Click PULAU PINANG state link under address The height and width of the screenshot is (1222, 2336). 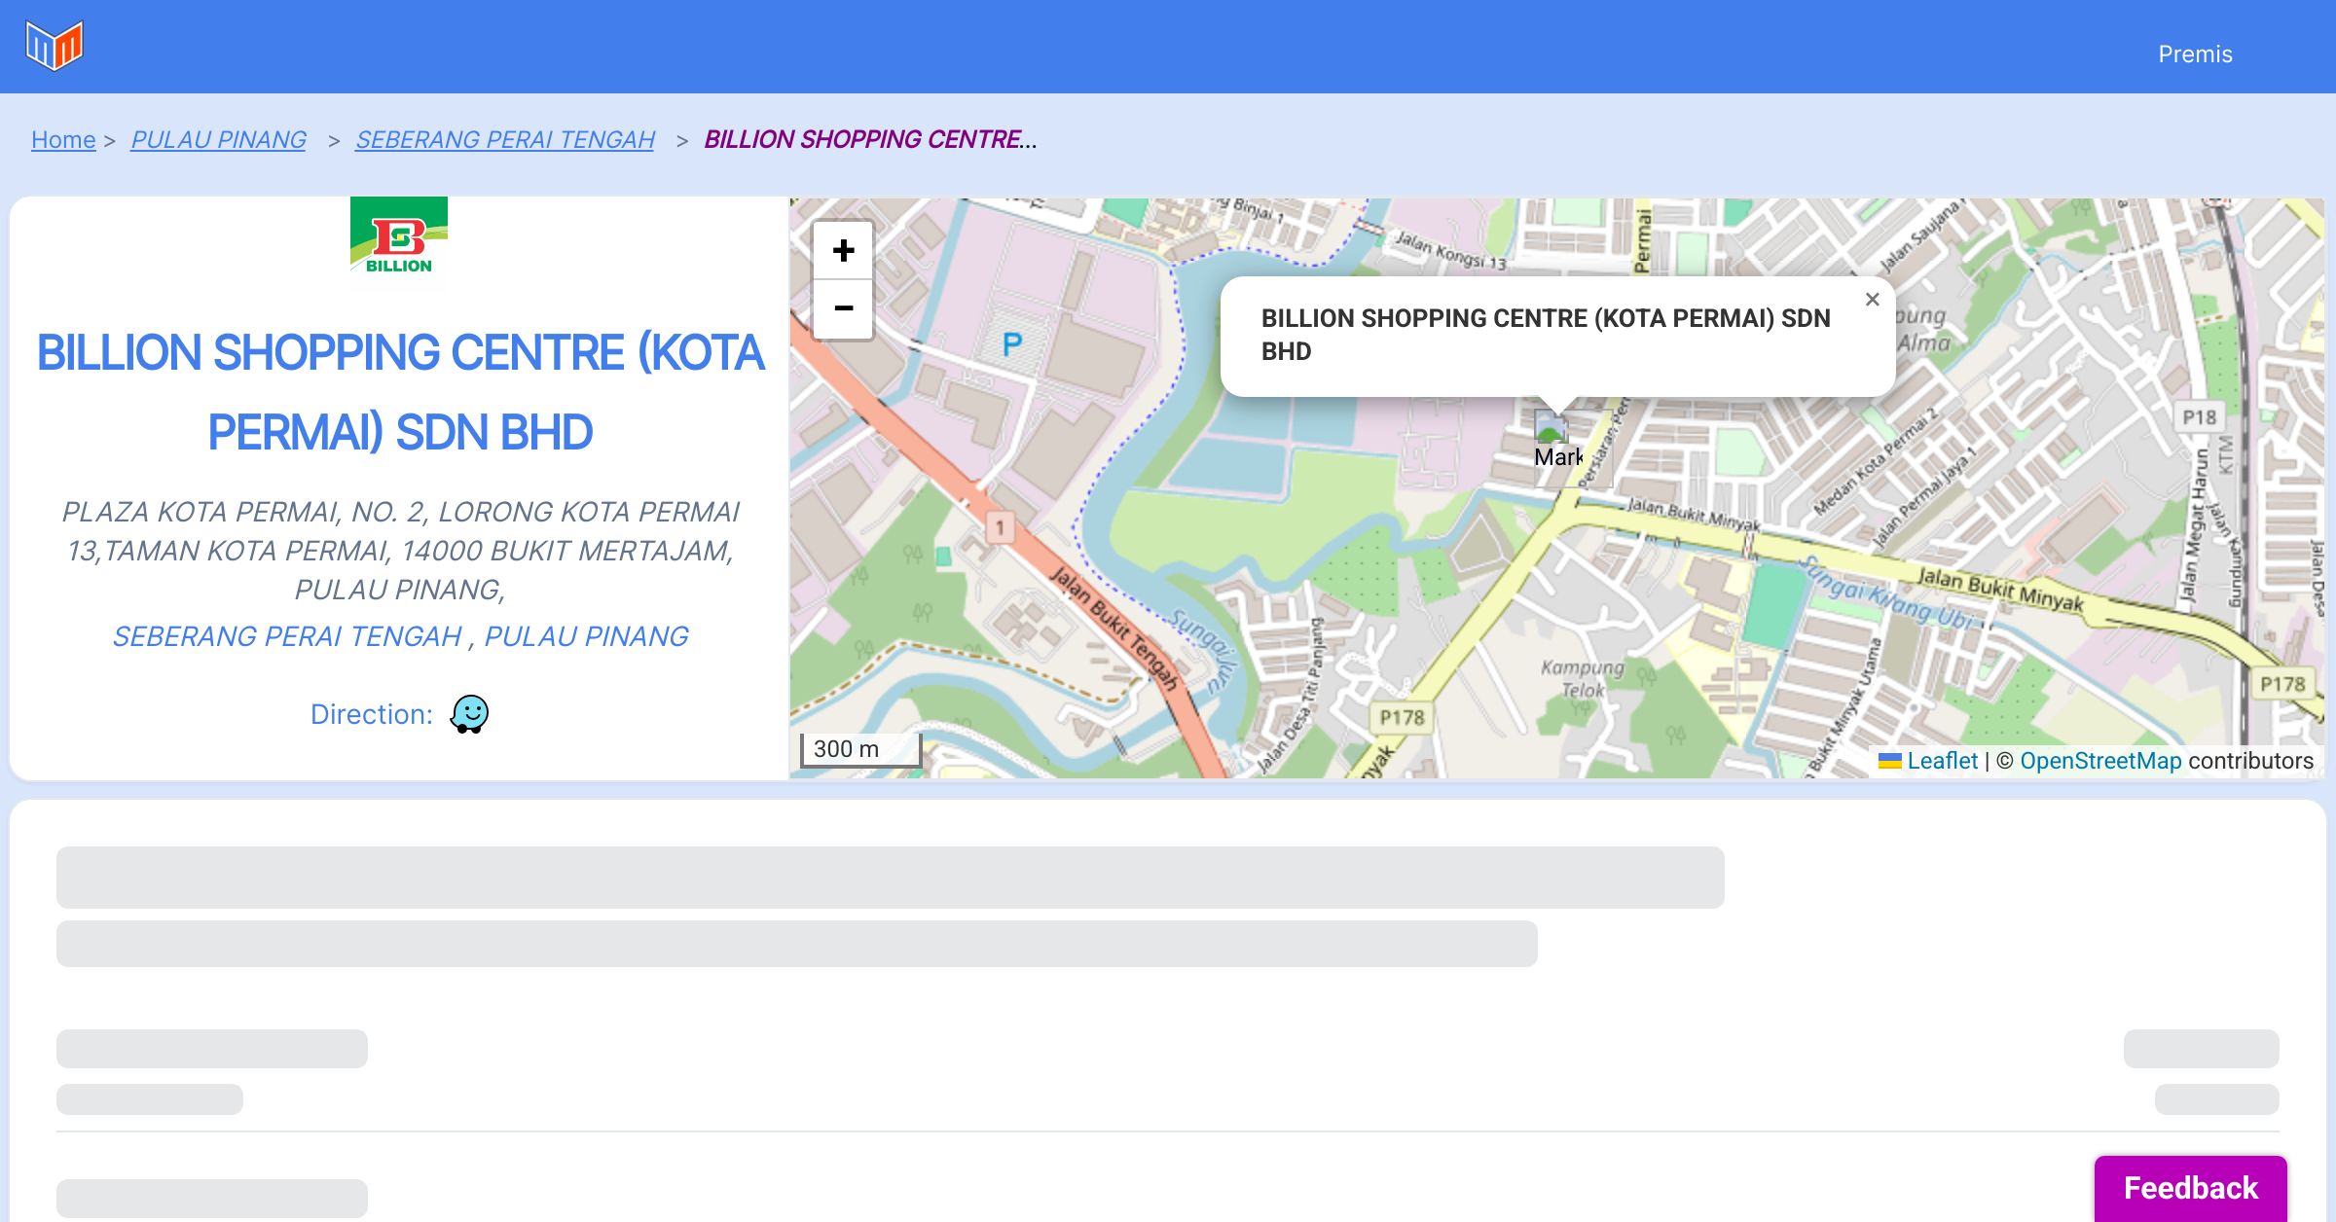point(586,636)
